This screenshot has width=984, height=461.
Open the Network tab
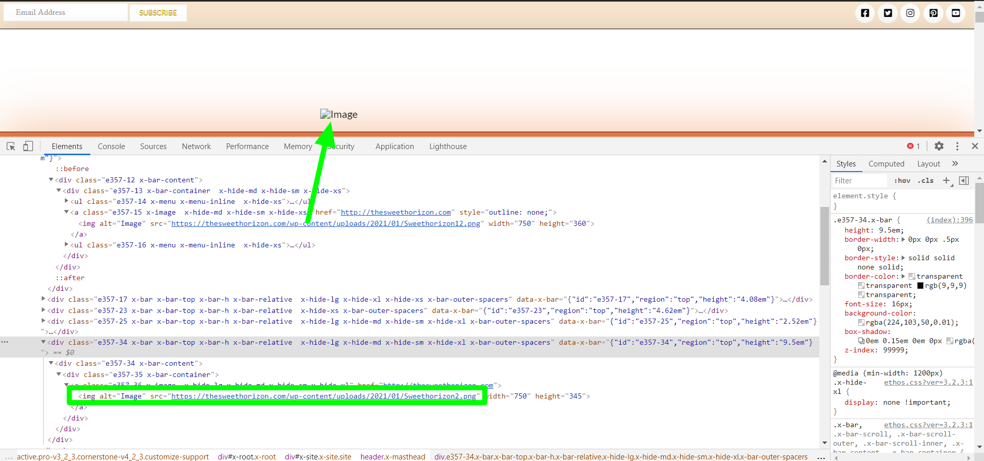(196, 146)
